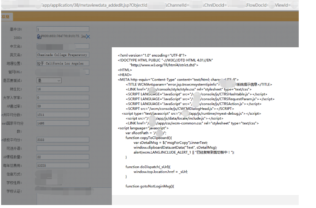Screen dimensions: 316x208
Task: Click the locale/include.js script line
Action: coord(175,118)
